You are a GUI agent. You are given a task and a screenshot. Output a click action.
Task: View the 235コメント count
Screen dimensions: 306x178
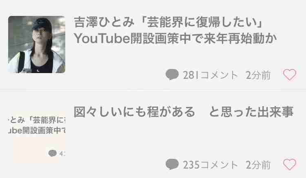coord(211,165)
